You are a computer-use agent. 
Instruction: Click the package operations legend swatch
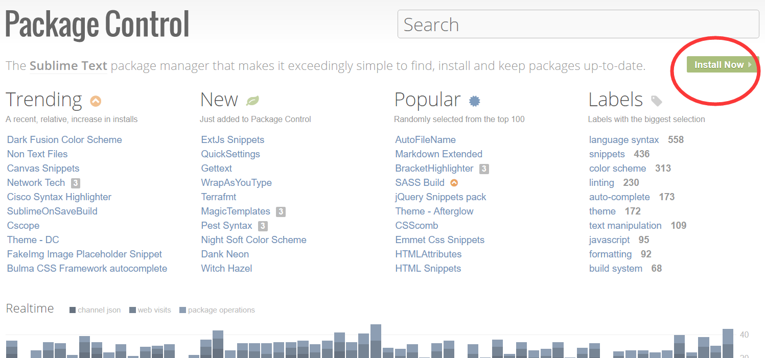[x=183, y=310]
